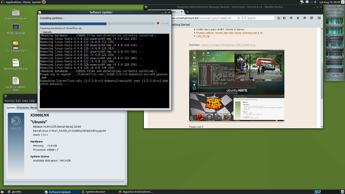Go to Firefox home page icon
This screenshot has height=194, width=345.
[298, 18]
